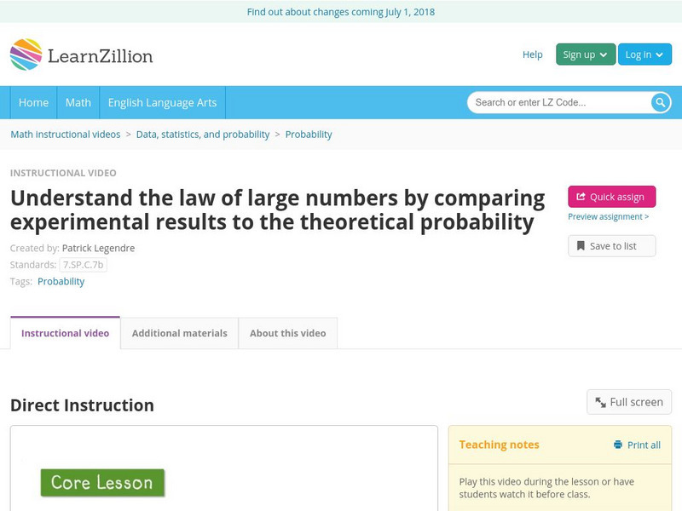The image size is (682, 511).
Task: Open the Log in dropdown
Action: pos(644,54)
